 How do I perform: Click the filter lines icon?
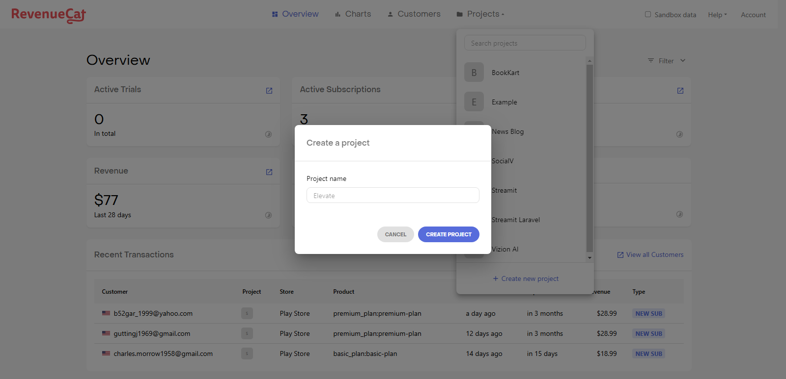coord(651,61)
